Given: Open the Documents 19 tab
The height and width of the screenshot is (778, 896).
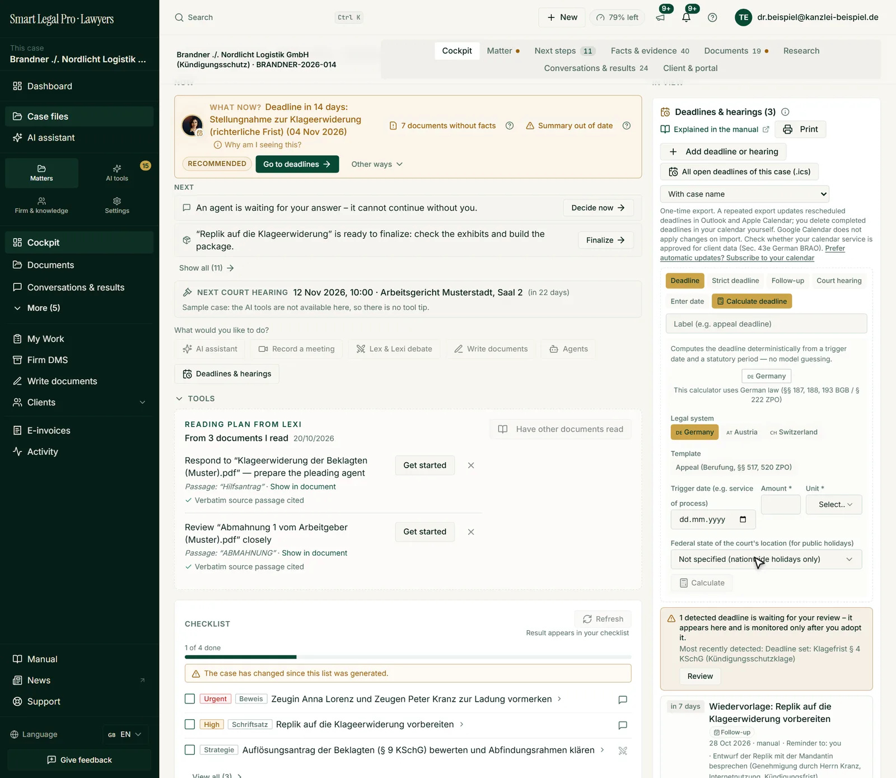Looking at the screenshot, I should pyautogui.click(x=736, y=51).
